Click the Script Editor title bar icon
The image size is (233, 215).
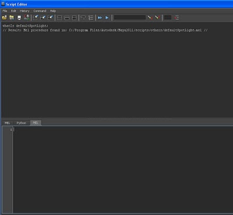point(3,4)
